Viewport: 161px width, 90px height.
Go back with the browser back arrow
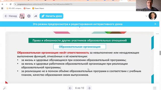(3, 4)
